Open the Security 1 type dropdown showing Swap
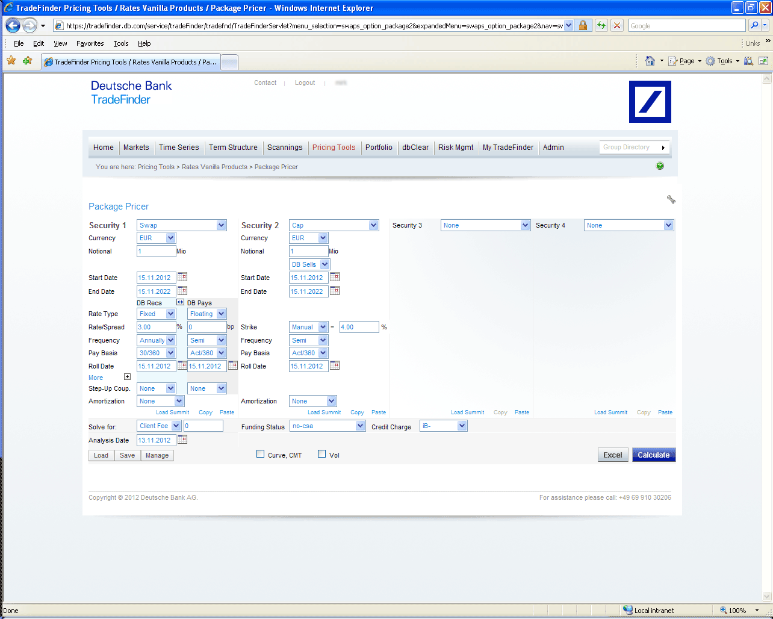773x619 pixels. pos(181,225)
